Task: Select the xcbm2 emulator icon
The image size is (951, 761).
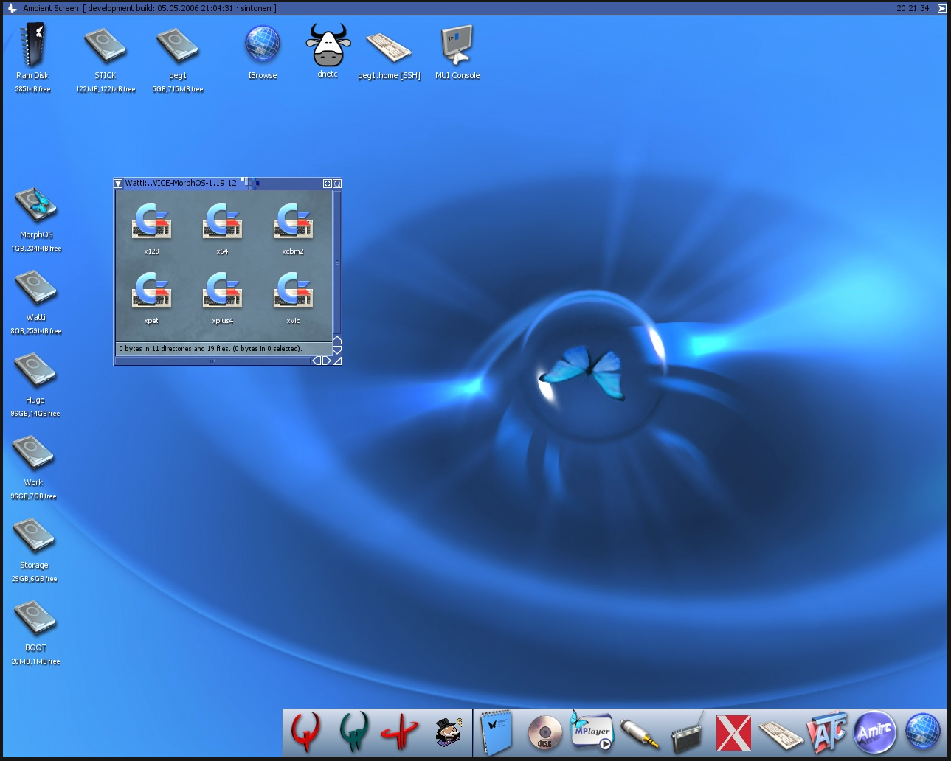Action: pyautogui.click(x=293, y=220)
